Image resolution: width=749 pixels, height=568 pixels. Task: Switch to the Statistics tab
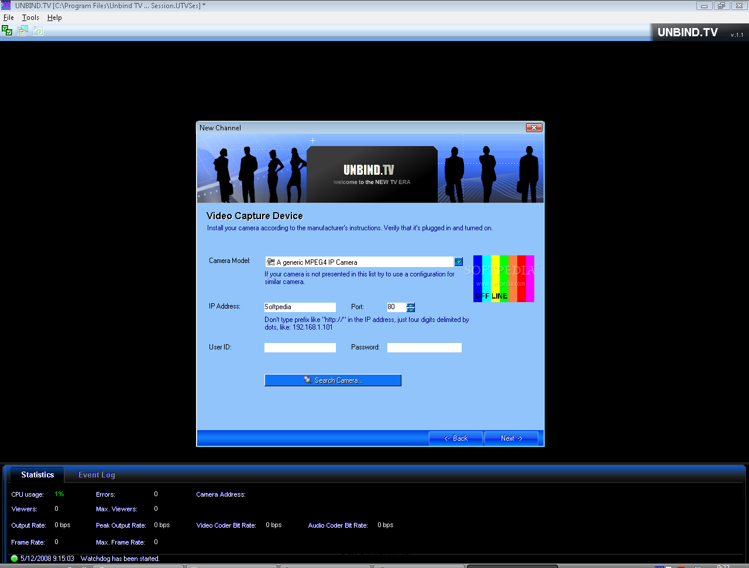tap(37, 475)
